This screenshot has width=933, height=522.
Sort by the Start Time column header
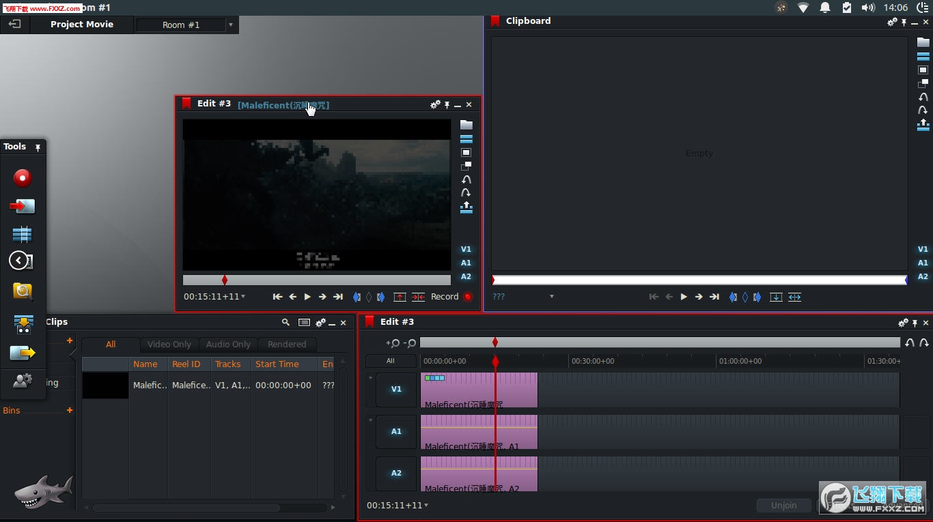click(285, 364)
